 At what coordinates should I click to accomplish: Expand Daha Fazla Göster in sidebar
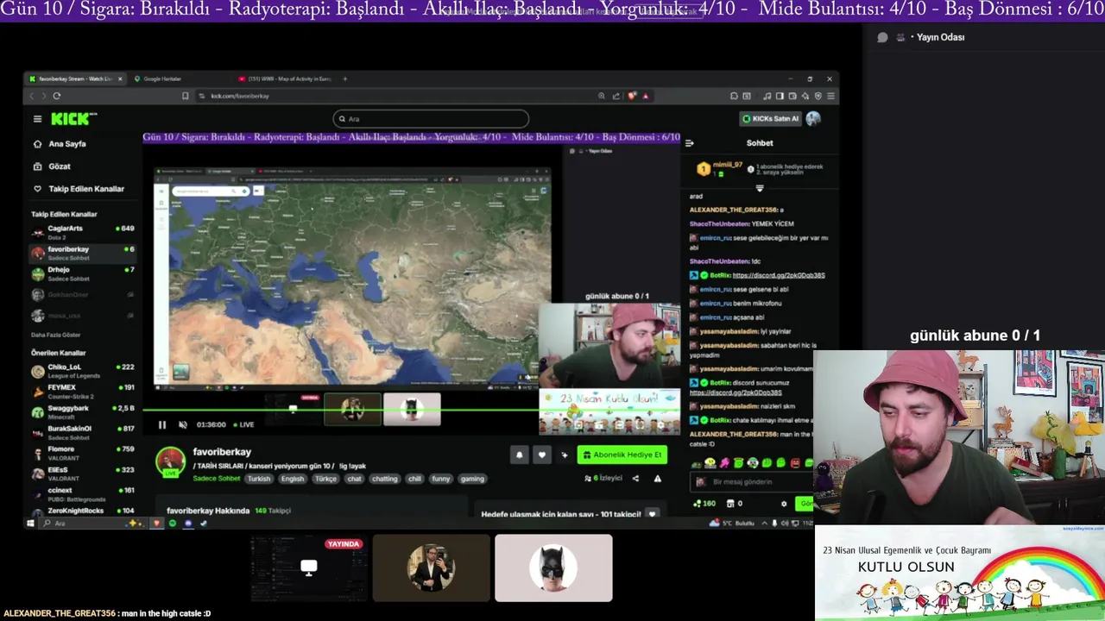click(56, 335)
